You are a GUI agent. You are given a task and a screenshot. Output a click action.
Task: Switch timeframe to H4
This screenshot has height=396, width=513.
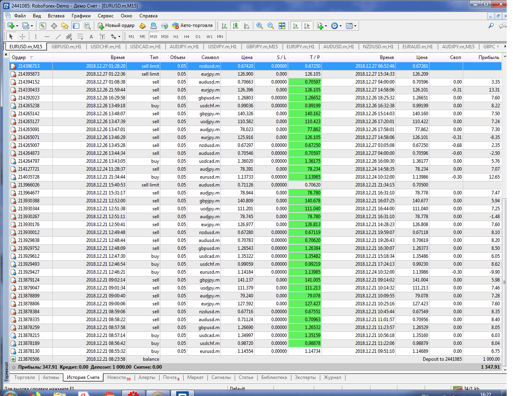187,36
